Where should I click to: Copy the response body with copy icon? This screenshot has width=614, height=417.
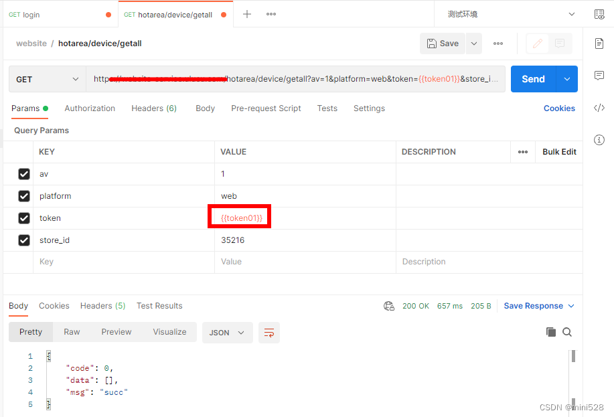pos(550,331)
